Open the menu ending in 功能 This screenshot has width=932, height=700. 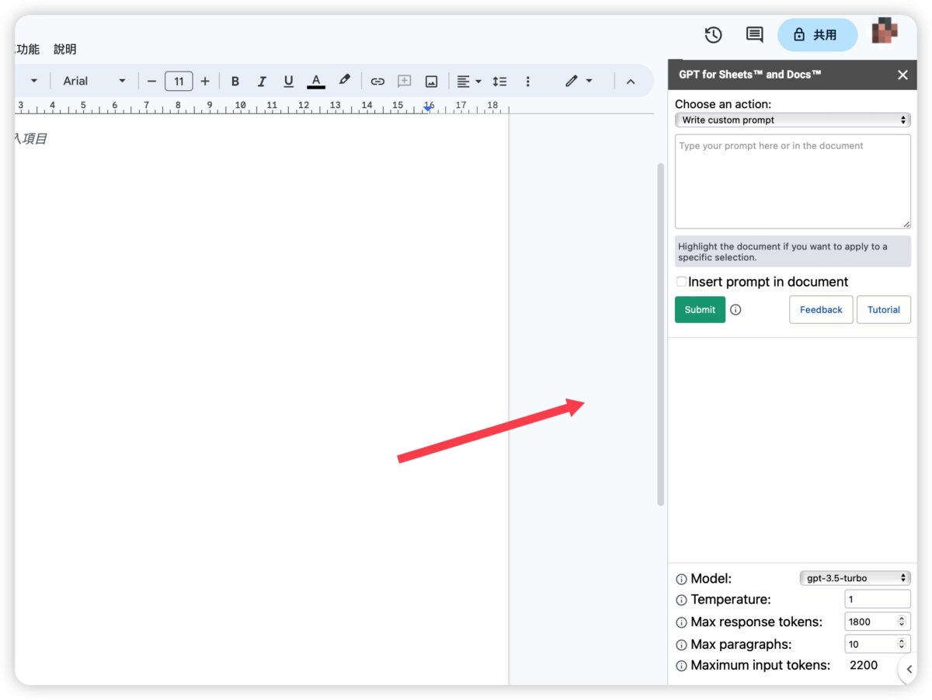[27, 49]
